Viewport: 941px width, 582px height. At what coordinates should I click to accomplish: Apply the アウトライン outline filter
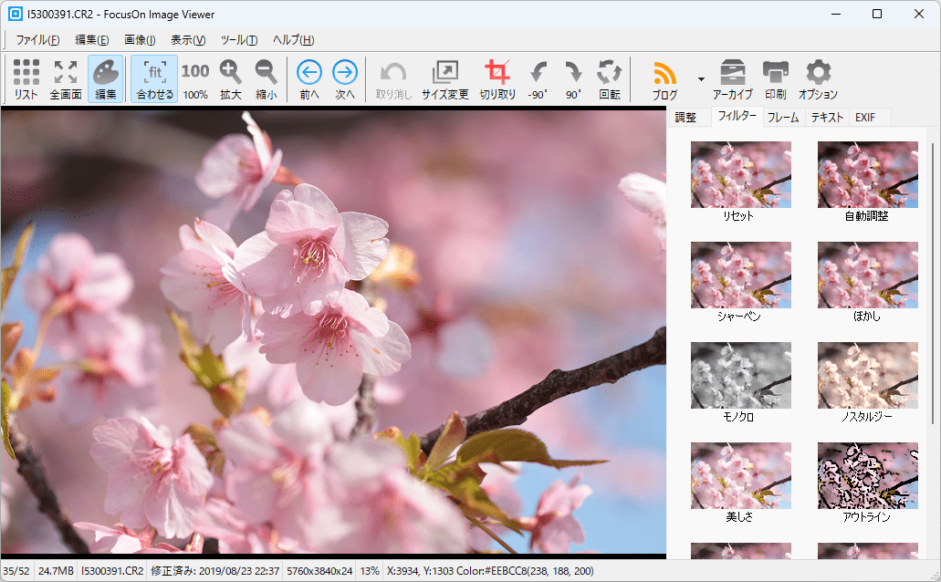tap(867, 483)
